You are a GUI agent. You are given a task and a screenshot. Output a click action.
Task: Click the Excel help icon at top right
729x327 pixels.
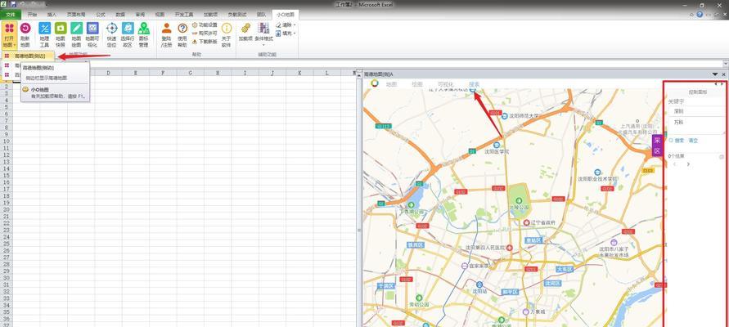click(x=700, y=15)
